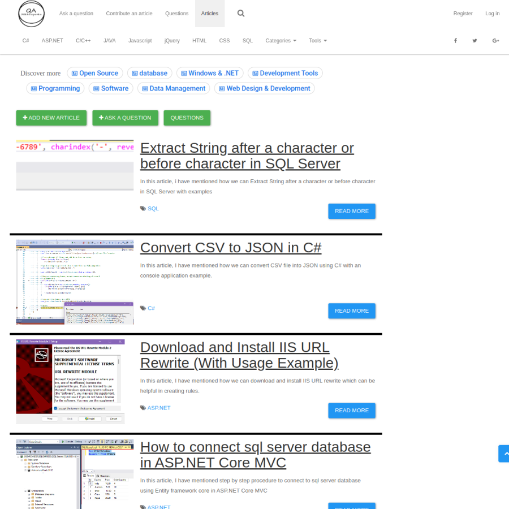
Task: Open the Extract String SQL Server article title
Action: 247,156
